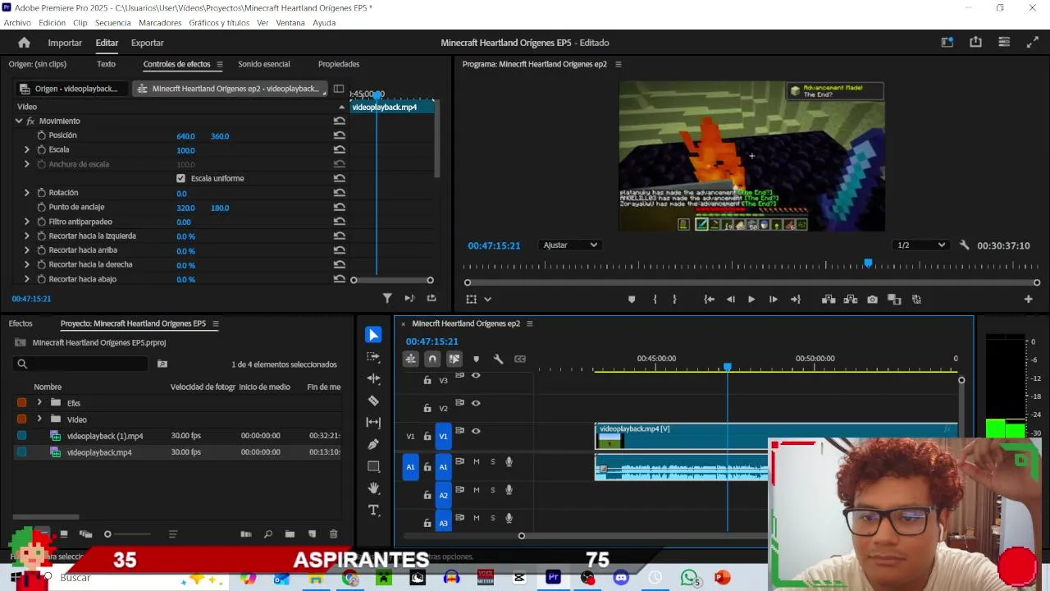Click the timeline playhead at 00:47:15:21

pyautogui.click(x=727, y=367)
